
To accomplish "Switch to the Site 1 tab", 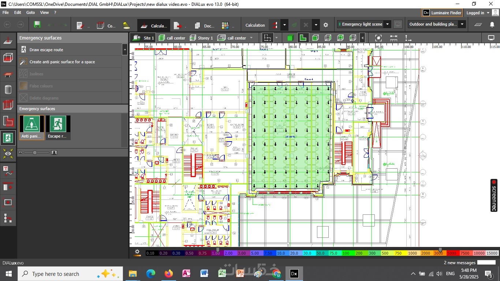I will [x=143, y=38].
